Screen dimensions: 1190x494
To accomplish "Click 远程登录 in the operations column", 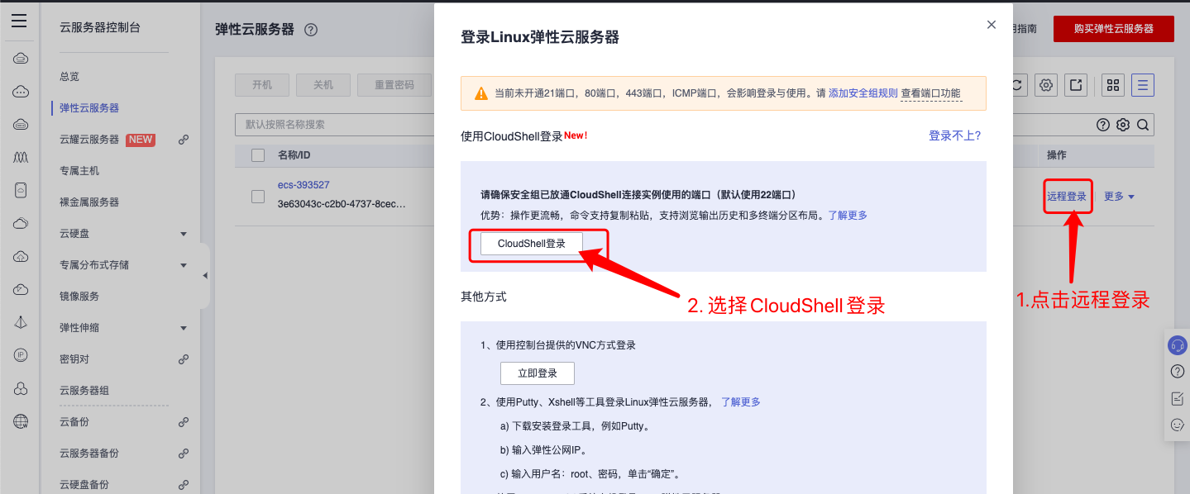I will pos(1067,197).
